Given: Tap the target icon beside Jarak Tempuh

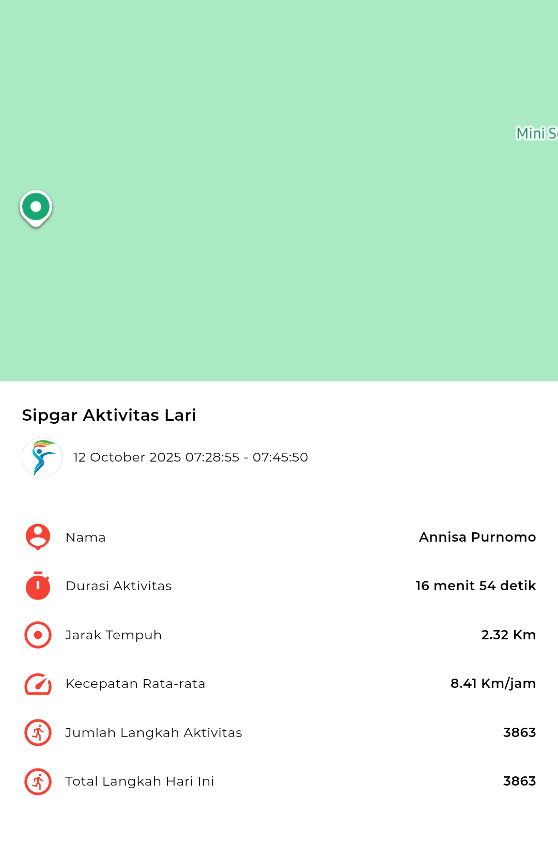Looking at the screenshot, I should click(38, 635).
